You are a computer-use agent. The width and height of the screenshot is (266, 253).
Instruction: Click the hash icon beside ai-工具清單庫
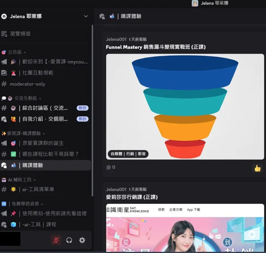(4, 189)
